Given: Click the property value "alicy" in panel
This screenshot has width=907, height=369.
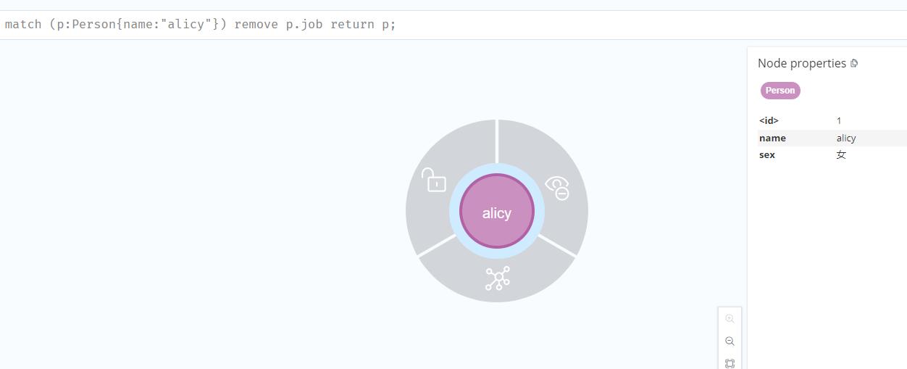Looking at the screenshot, I should (845, 138).
